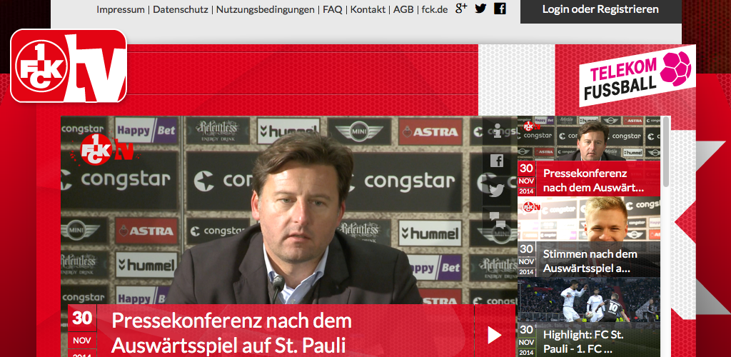Open the Nutzungsbedingungen link
The height and width of the screenshot is (357, 731).
(266, 9)
